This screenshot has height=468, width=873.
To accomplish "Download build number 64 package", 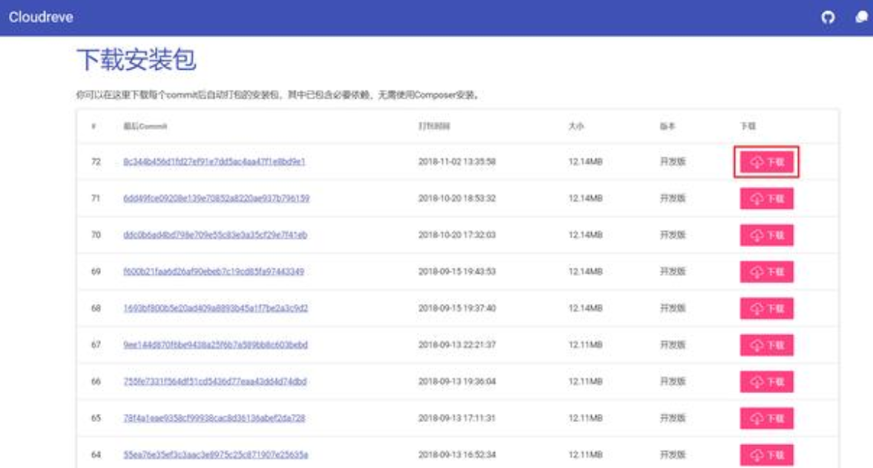I will (x=766, y=454).
